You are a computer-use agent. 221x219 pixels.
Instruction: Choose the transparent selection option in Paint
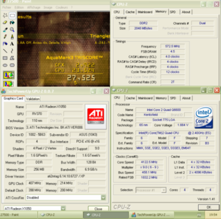9,83
